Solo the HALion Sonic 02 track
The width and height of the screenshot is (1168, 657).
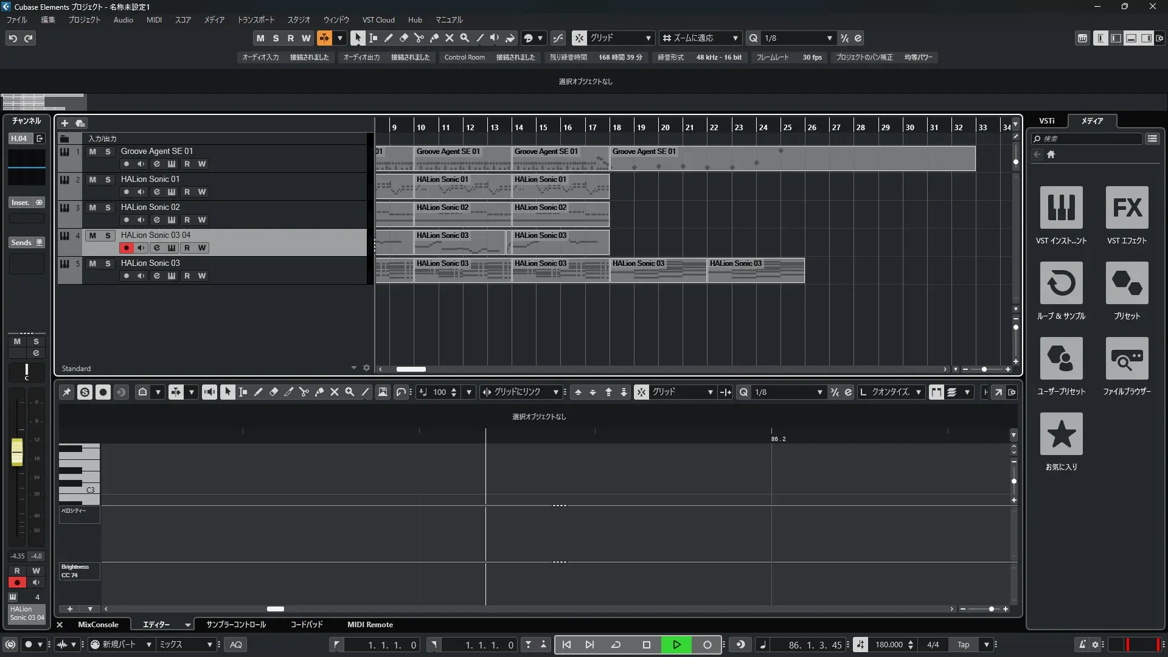coord(108,207)
